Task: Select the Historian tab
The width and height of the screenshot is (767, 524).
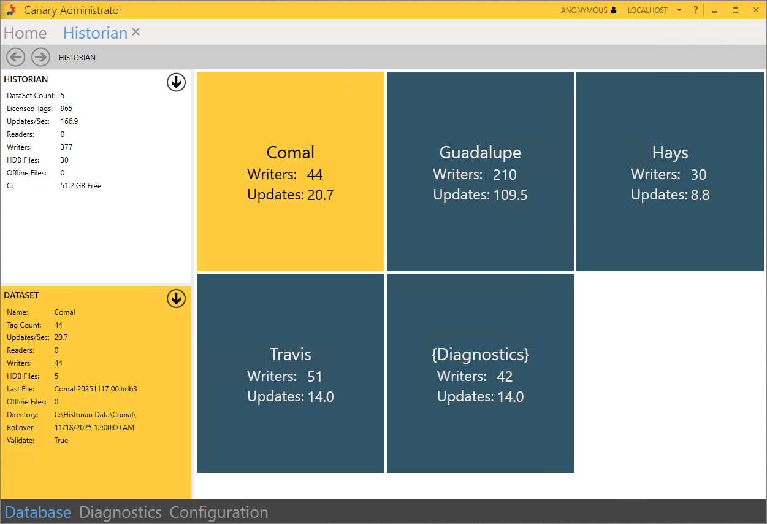Action: [x=95, y=33]
